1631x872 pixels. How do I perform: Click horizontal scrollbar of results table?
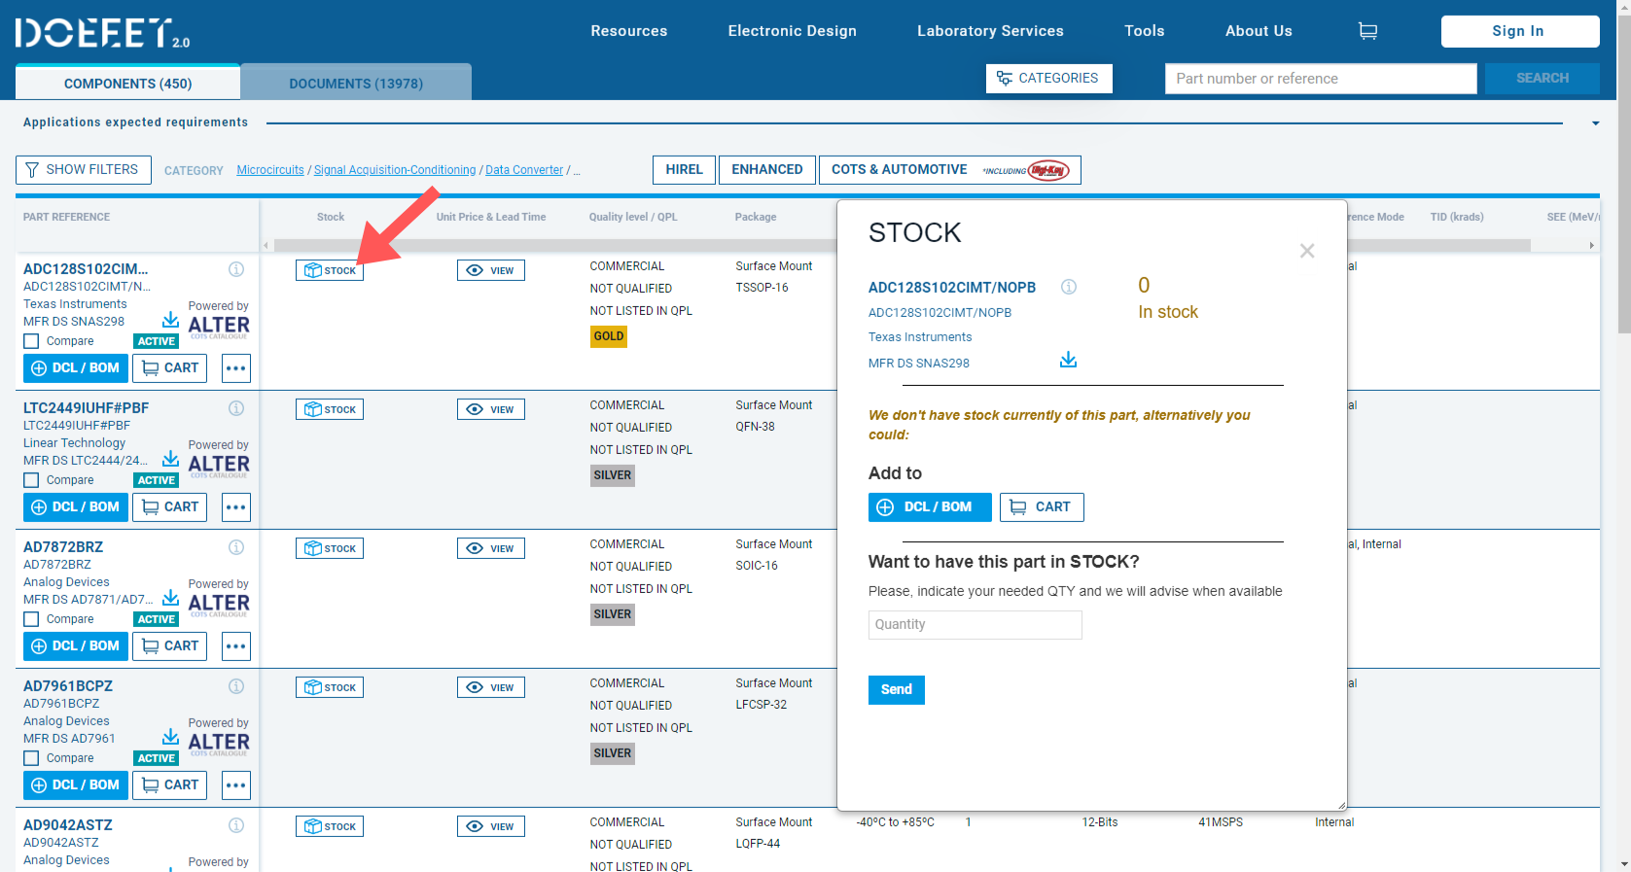pos(902,246)
